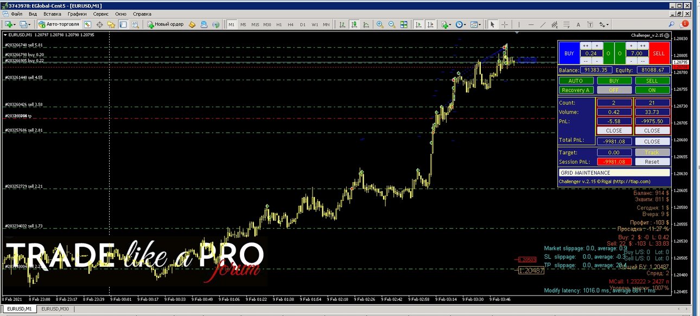Select the horizontal line drawing tool
This screenshot has height=316, width=700.
(531, 24)
